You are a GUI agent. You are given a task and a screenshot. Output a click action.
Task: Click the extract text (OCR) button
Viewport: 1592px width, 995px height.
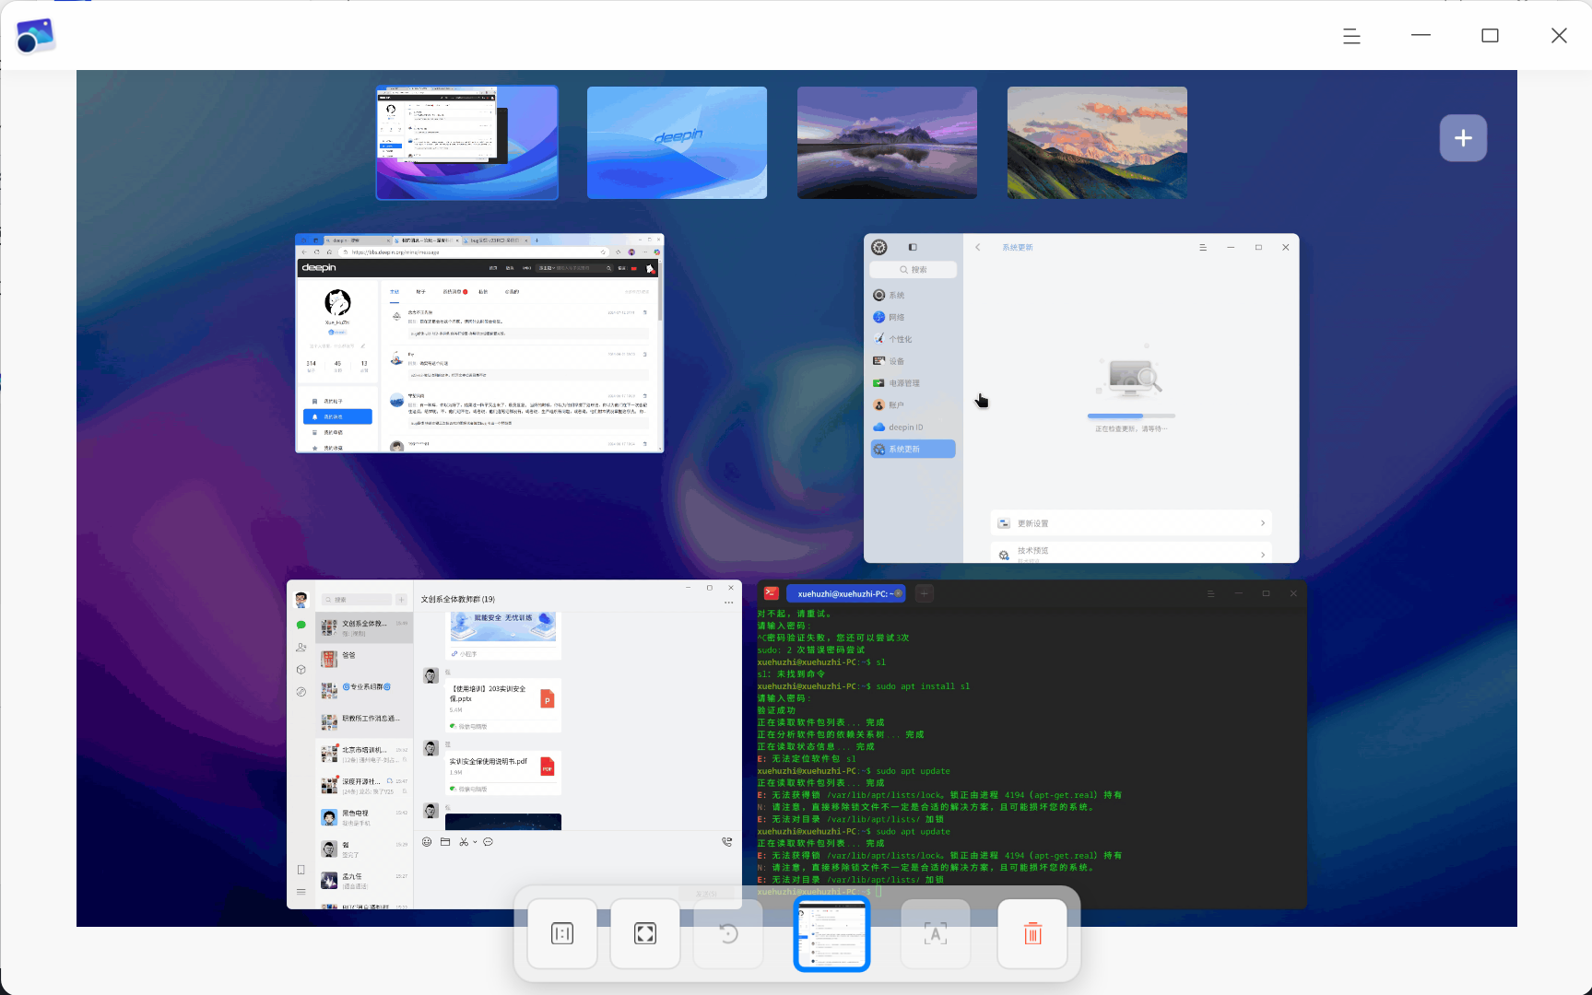(936, 934)
